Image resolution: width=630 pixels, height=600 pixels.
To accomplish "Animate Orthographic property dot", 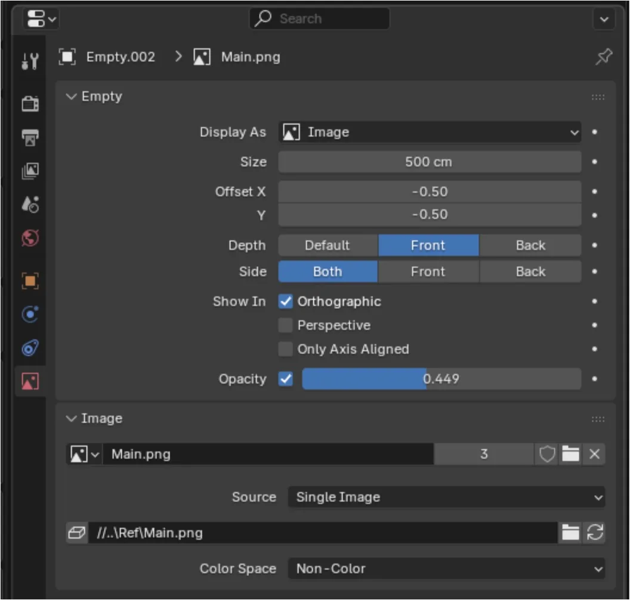I will tap(595, 301).
